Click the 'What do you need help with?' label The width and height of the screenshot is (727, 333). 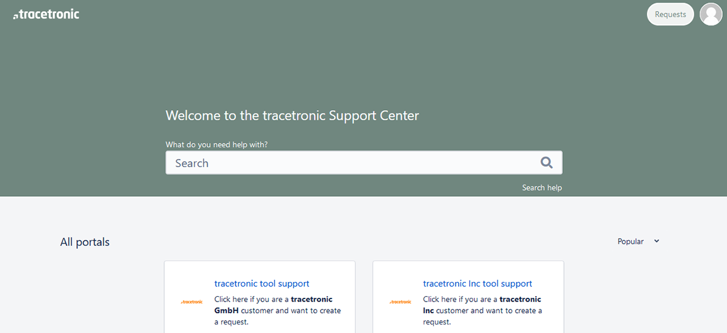216,145
